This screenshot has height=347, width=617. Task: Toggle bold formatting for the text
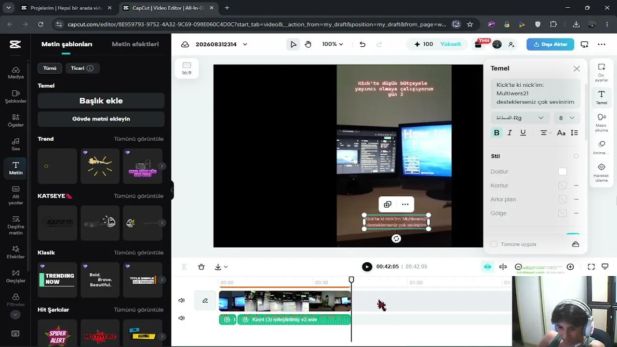click(x=496, y=133)
